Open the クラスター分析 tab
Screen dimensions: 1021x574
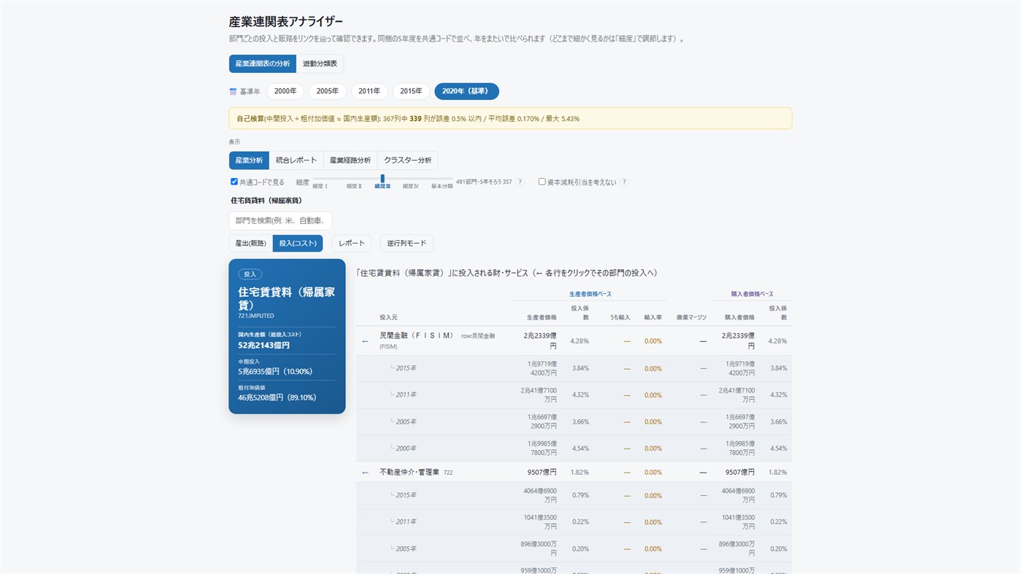point(407,160)
